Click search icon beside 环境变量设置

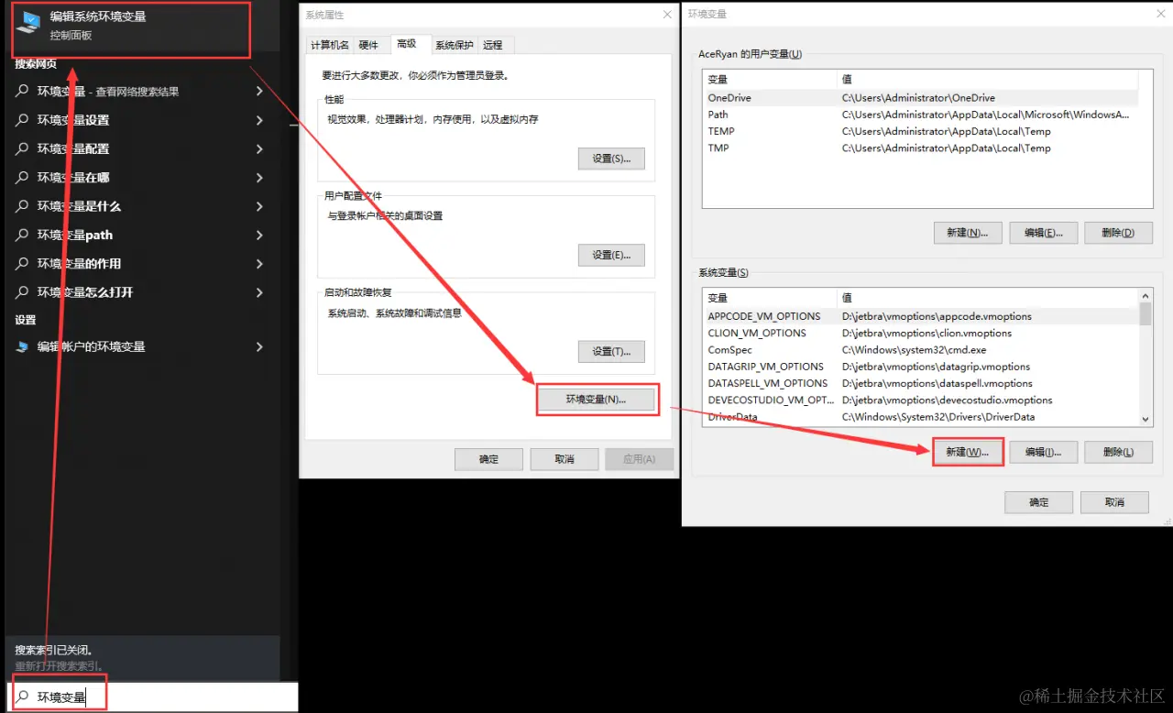pyautogui.click(x=23, y=120)
